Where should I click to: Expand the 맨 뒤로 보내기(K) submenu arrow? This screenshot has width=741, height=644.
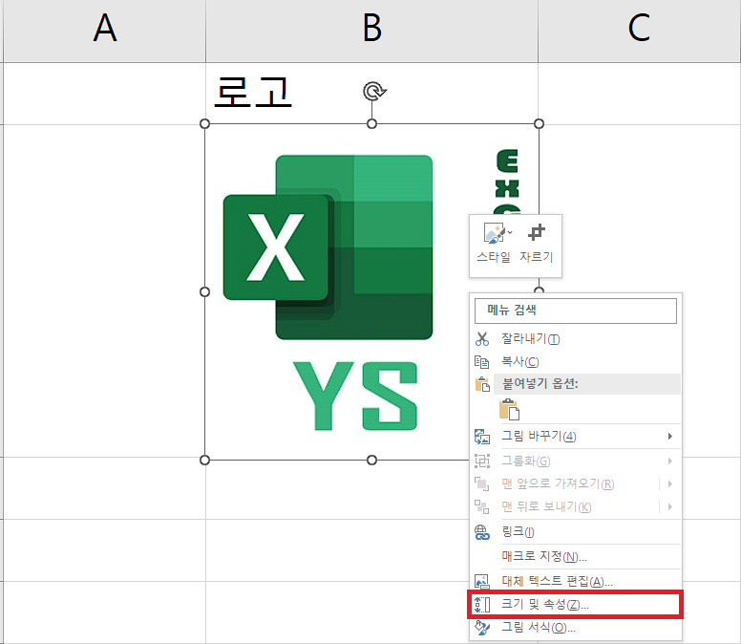coord(670,506)
